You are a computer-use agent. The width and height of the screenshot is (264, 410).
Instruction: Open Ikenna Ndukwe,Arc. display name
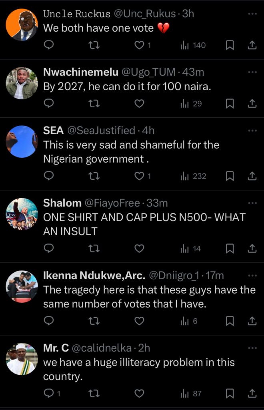click(94, 275)
